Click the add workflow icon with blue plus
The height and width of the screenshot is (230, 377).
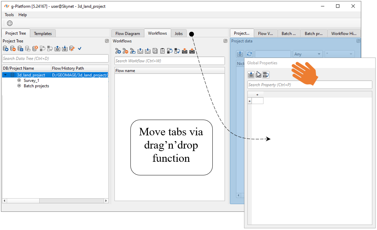[x=118, y=51]
